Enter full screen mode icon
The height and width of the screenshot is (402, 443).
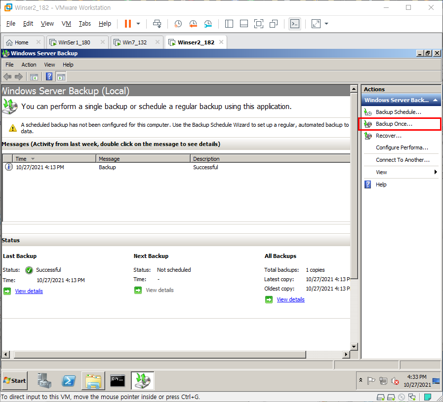pos(258,24)
